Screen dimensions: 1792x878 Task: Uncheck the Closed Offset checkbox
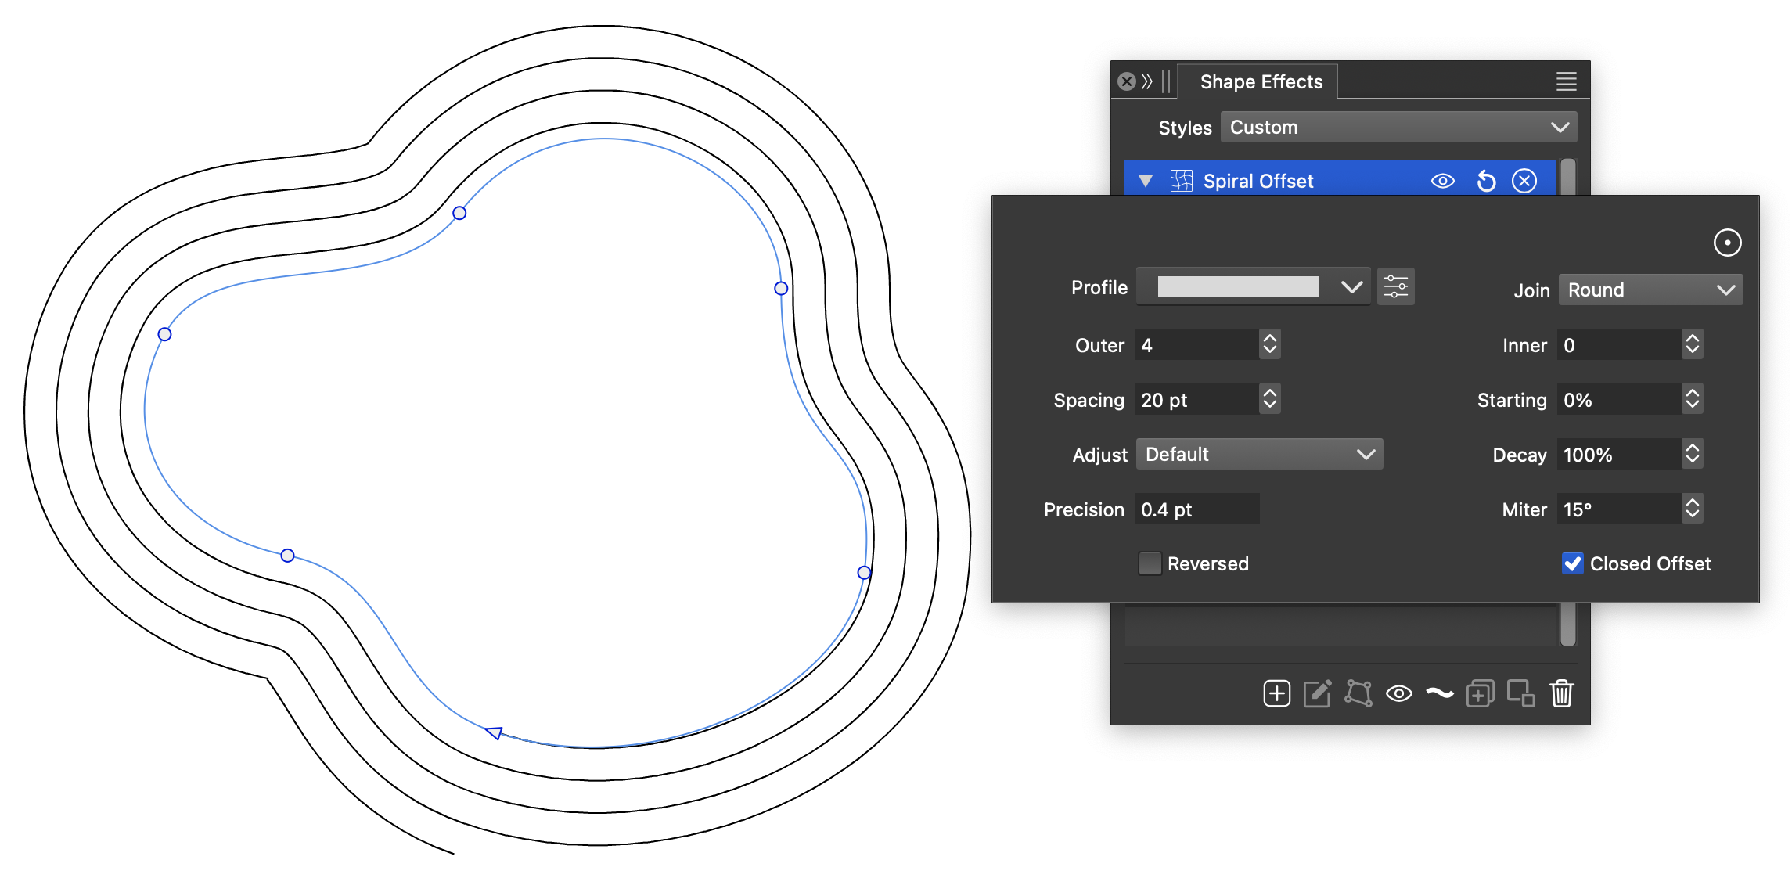coord(1572,563)
